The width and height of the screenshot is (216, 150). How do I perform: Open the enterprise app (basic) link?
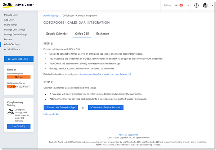(88, 74)
